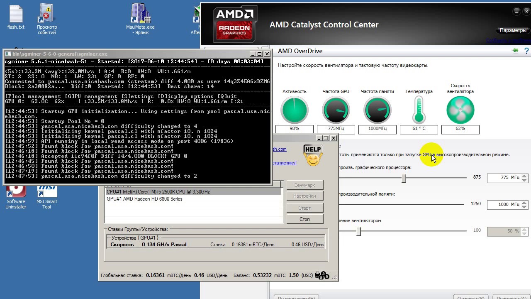Minimize the sgminer console window
The height and width of the screenshot is (299, 531).
pos(253,54)
